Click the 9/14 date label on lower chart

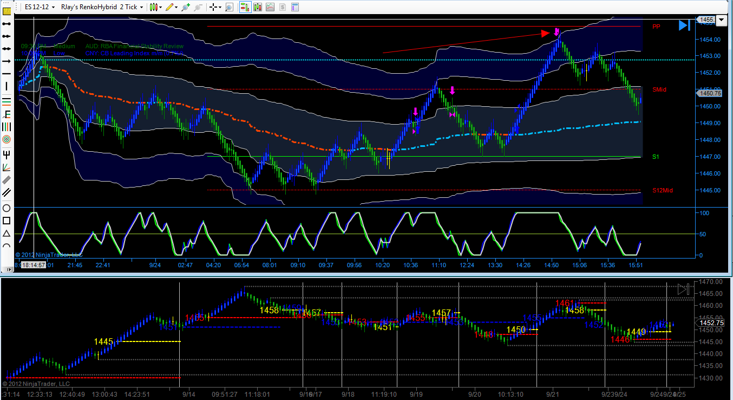188,395
